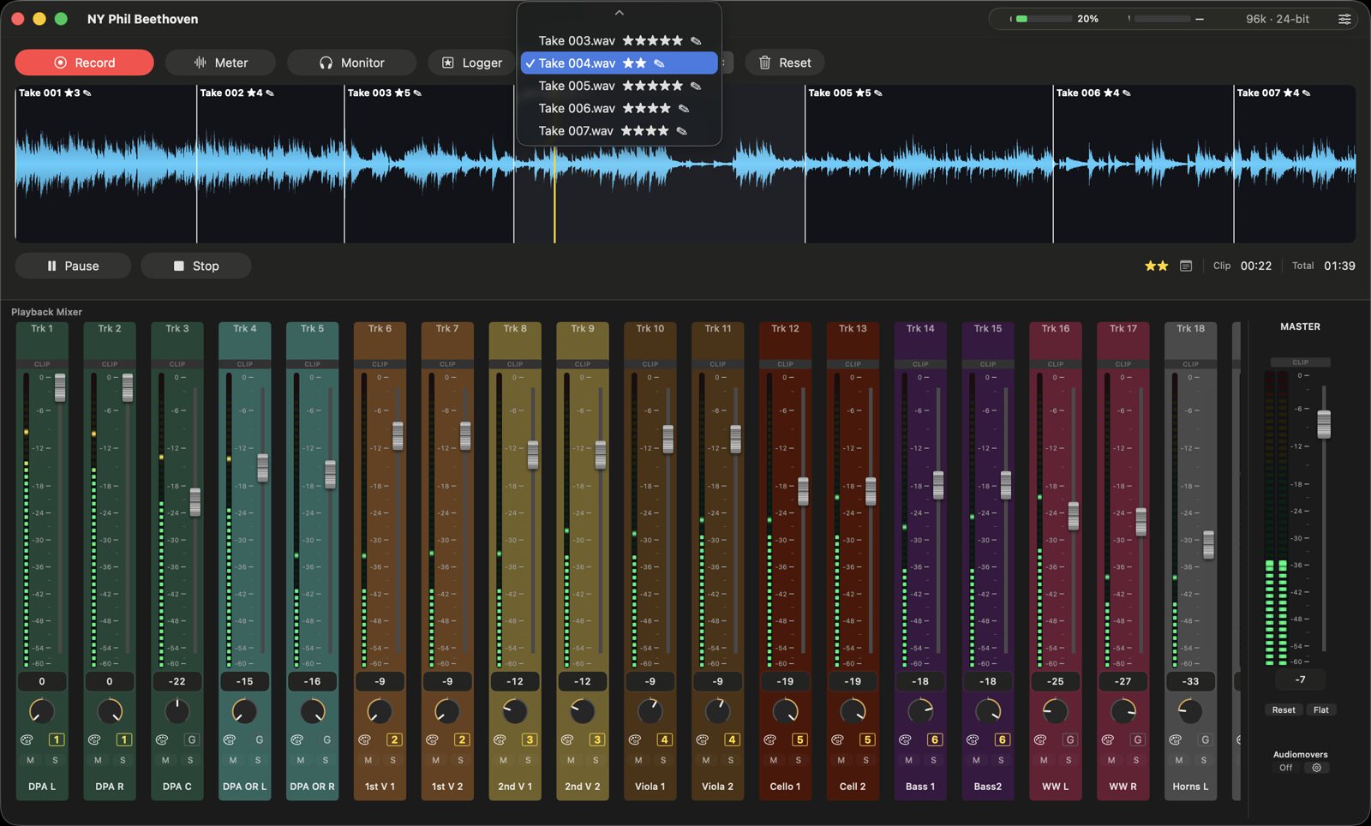Toggle the group G button on Horns L

pos(1205,739)
